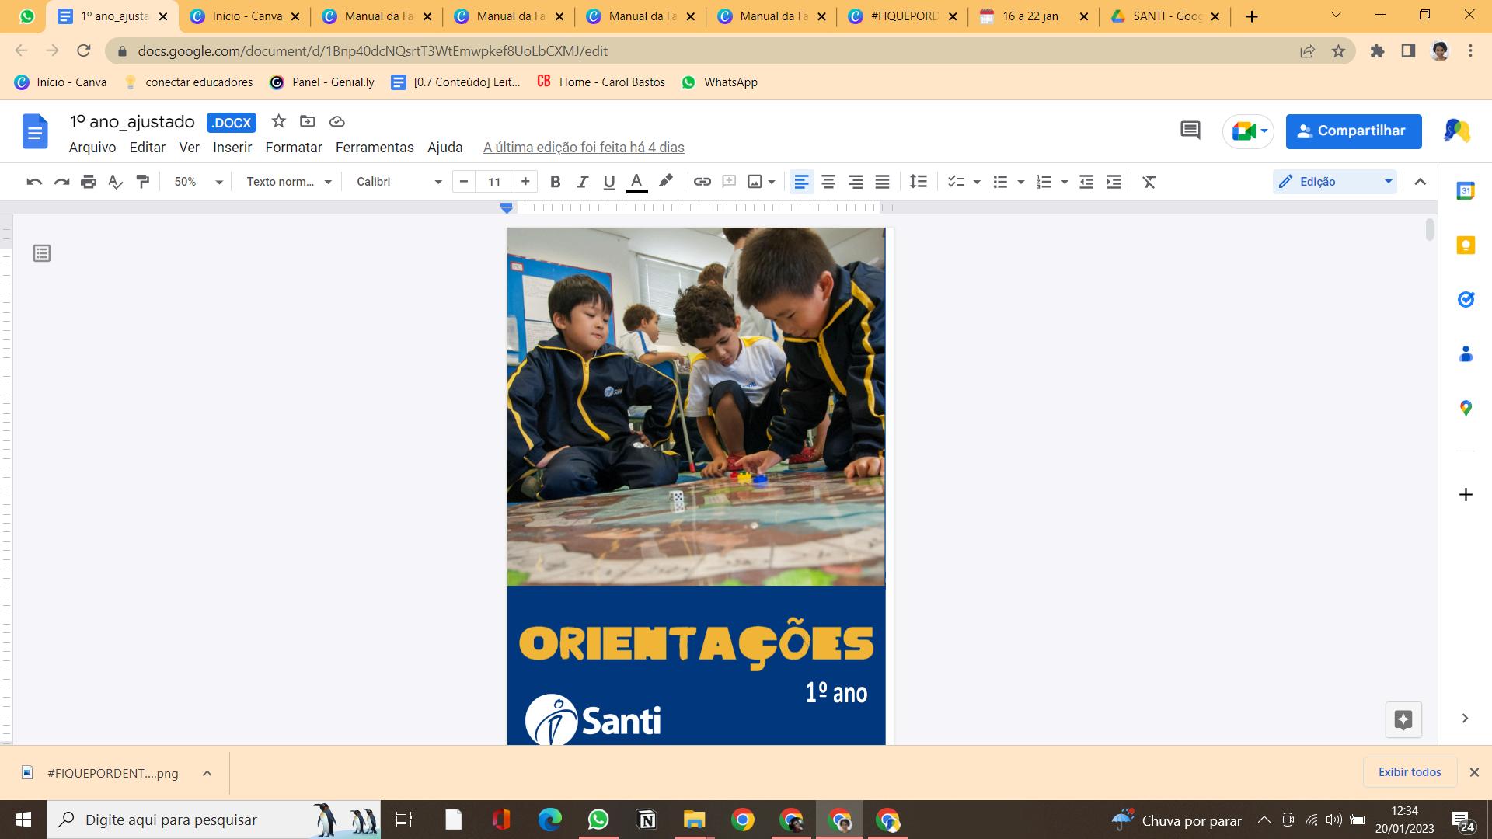
Task: Open the last edit history link
Action: coord(583,148)
